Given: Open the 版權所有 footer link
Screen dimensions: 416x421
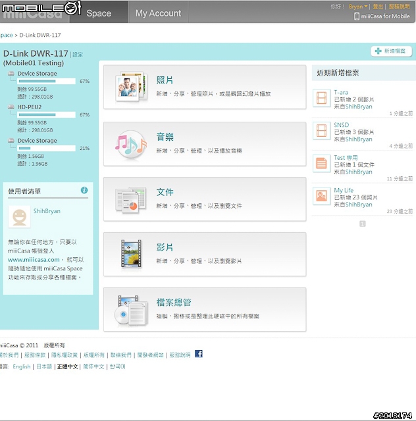Looking at the screenshot, I should [x=93, y=355].
